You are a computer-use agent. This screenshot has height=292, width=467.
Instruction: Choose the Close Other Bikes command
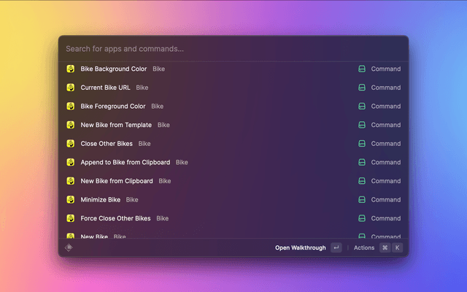coord(107,144)
